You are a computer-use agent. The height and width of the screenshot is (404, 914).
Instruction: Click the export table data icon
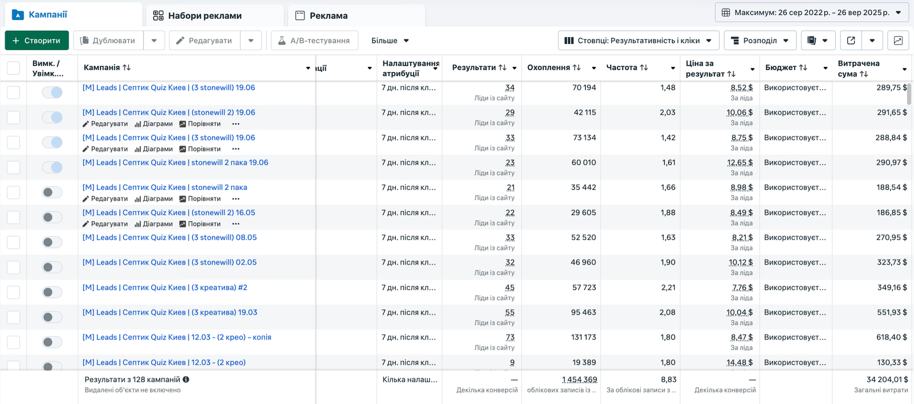[x=851, y=41]
